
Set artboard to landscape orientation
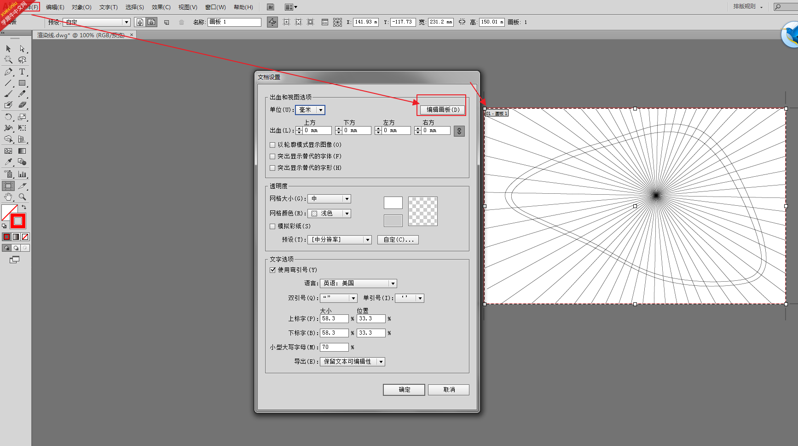(x=151, y=22)
